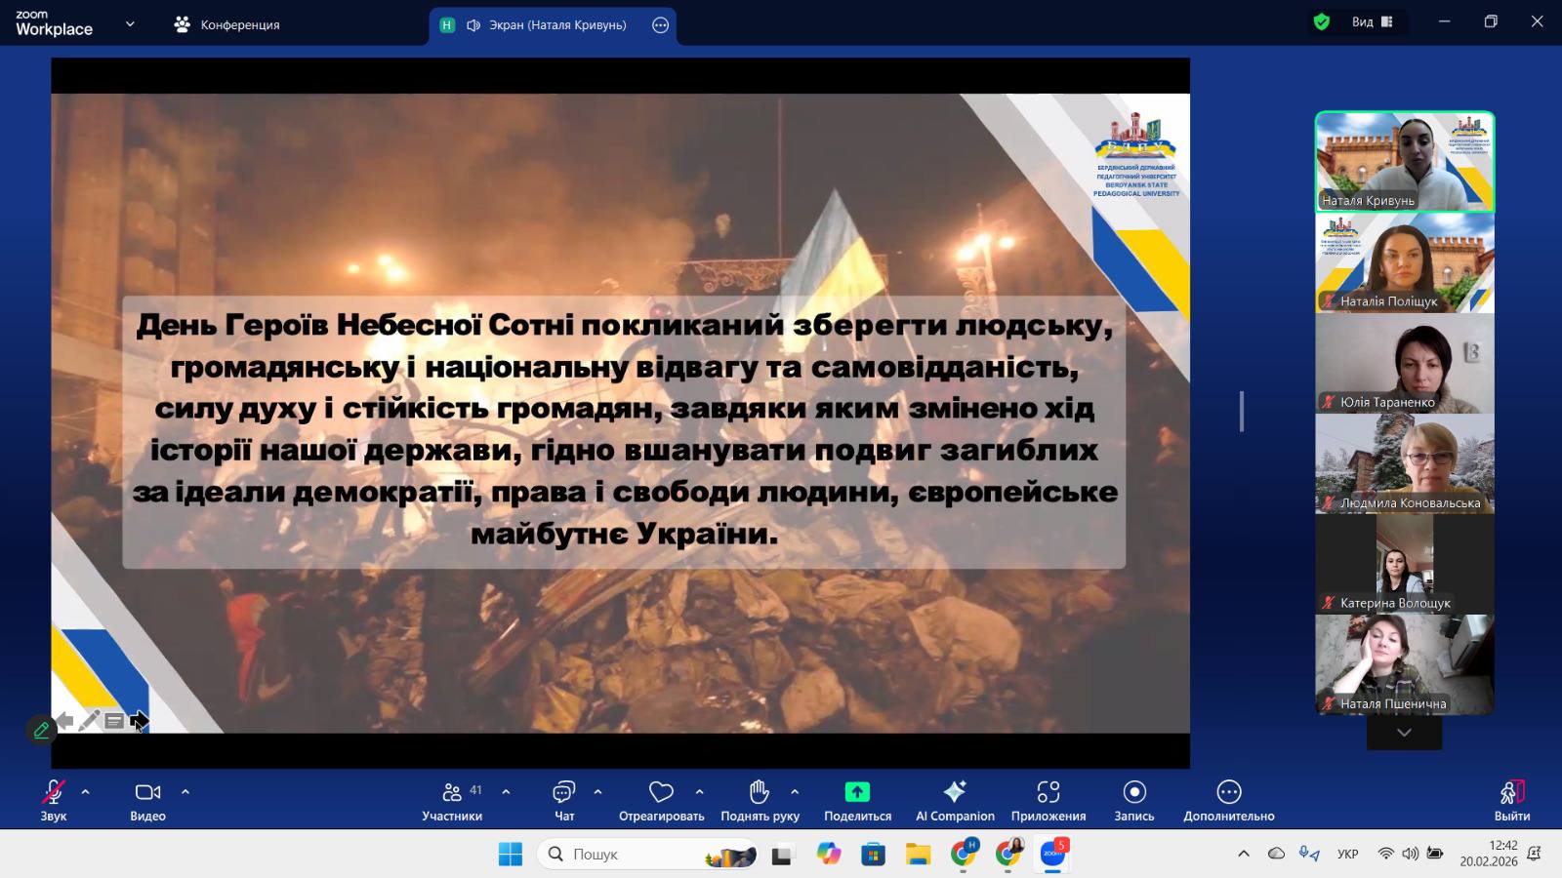This screenshot has height=878, width=1562.
Task: Select Юлія Тараненко video thumbnail
Action: point(1404,363)
